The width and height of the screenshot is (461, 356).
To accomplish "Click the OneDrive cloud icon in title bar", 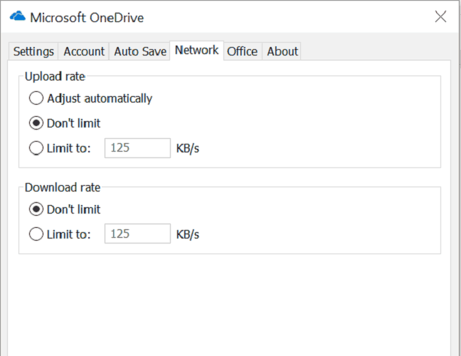I will pos(18,16).
